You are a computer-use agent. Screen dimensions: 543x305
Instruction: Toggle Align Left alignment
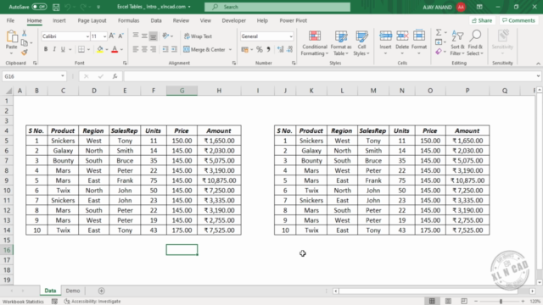click(x=136, y=49)
